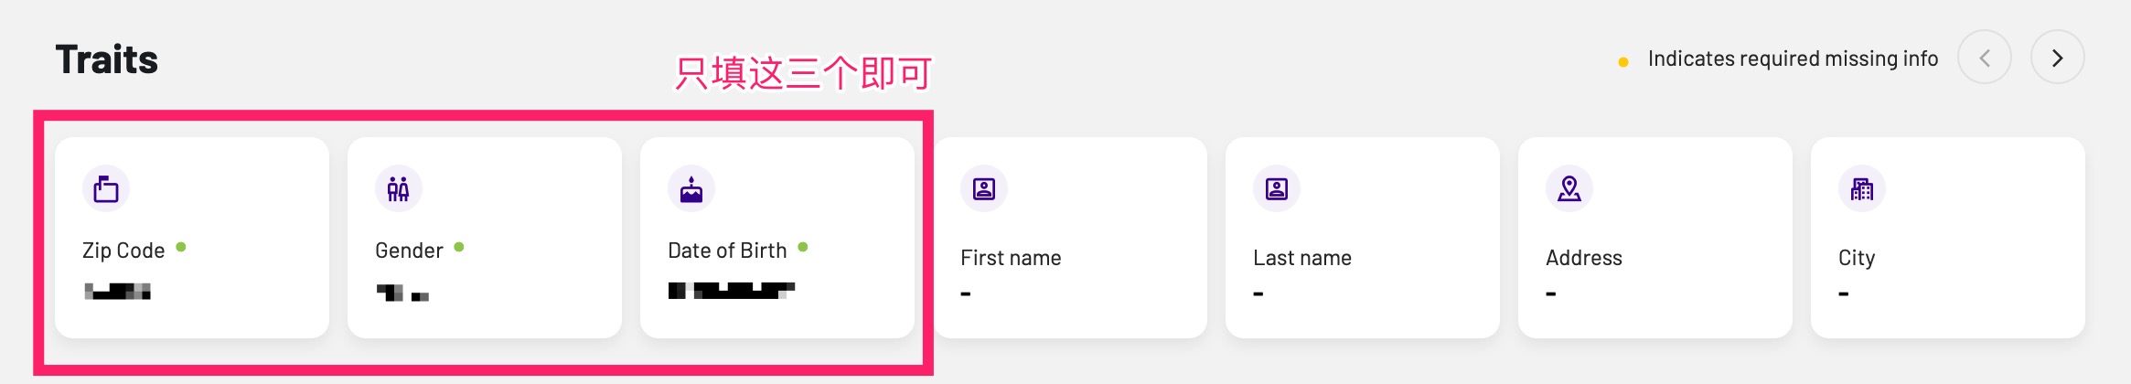
Task: Click the Date of Birth value
Action: click(732, 291)
